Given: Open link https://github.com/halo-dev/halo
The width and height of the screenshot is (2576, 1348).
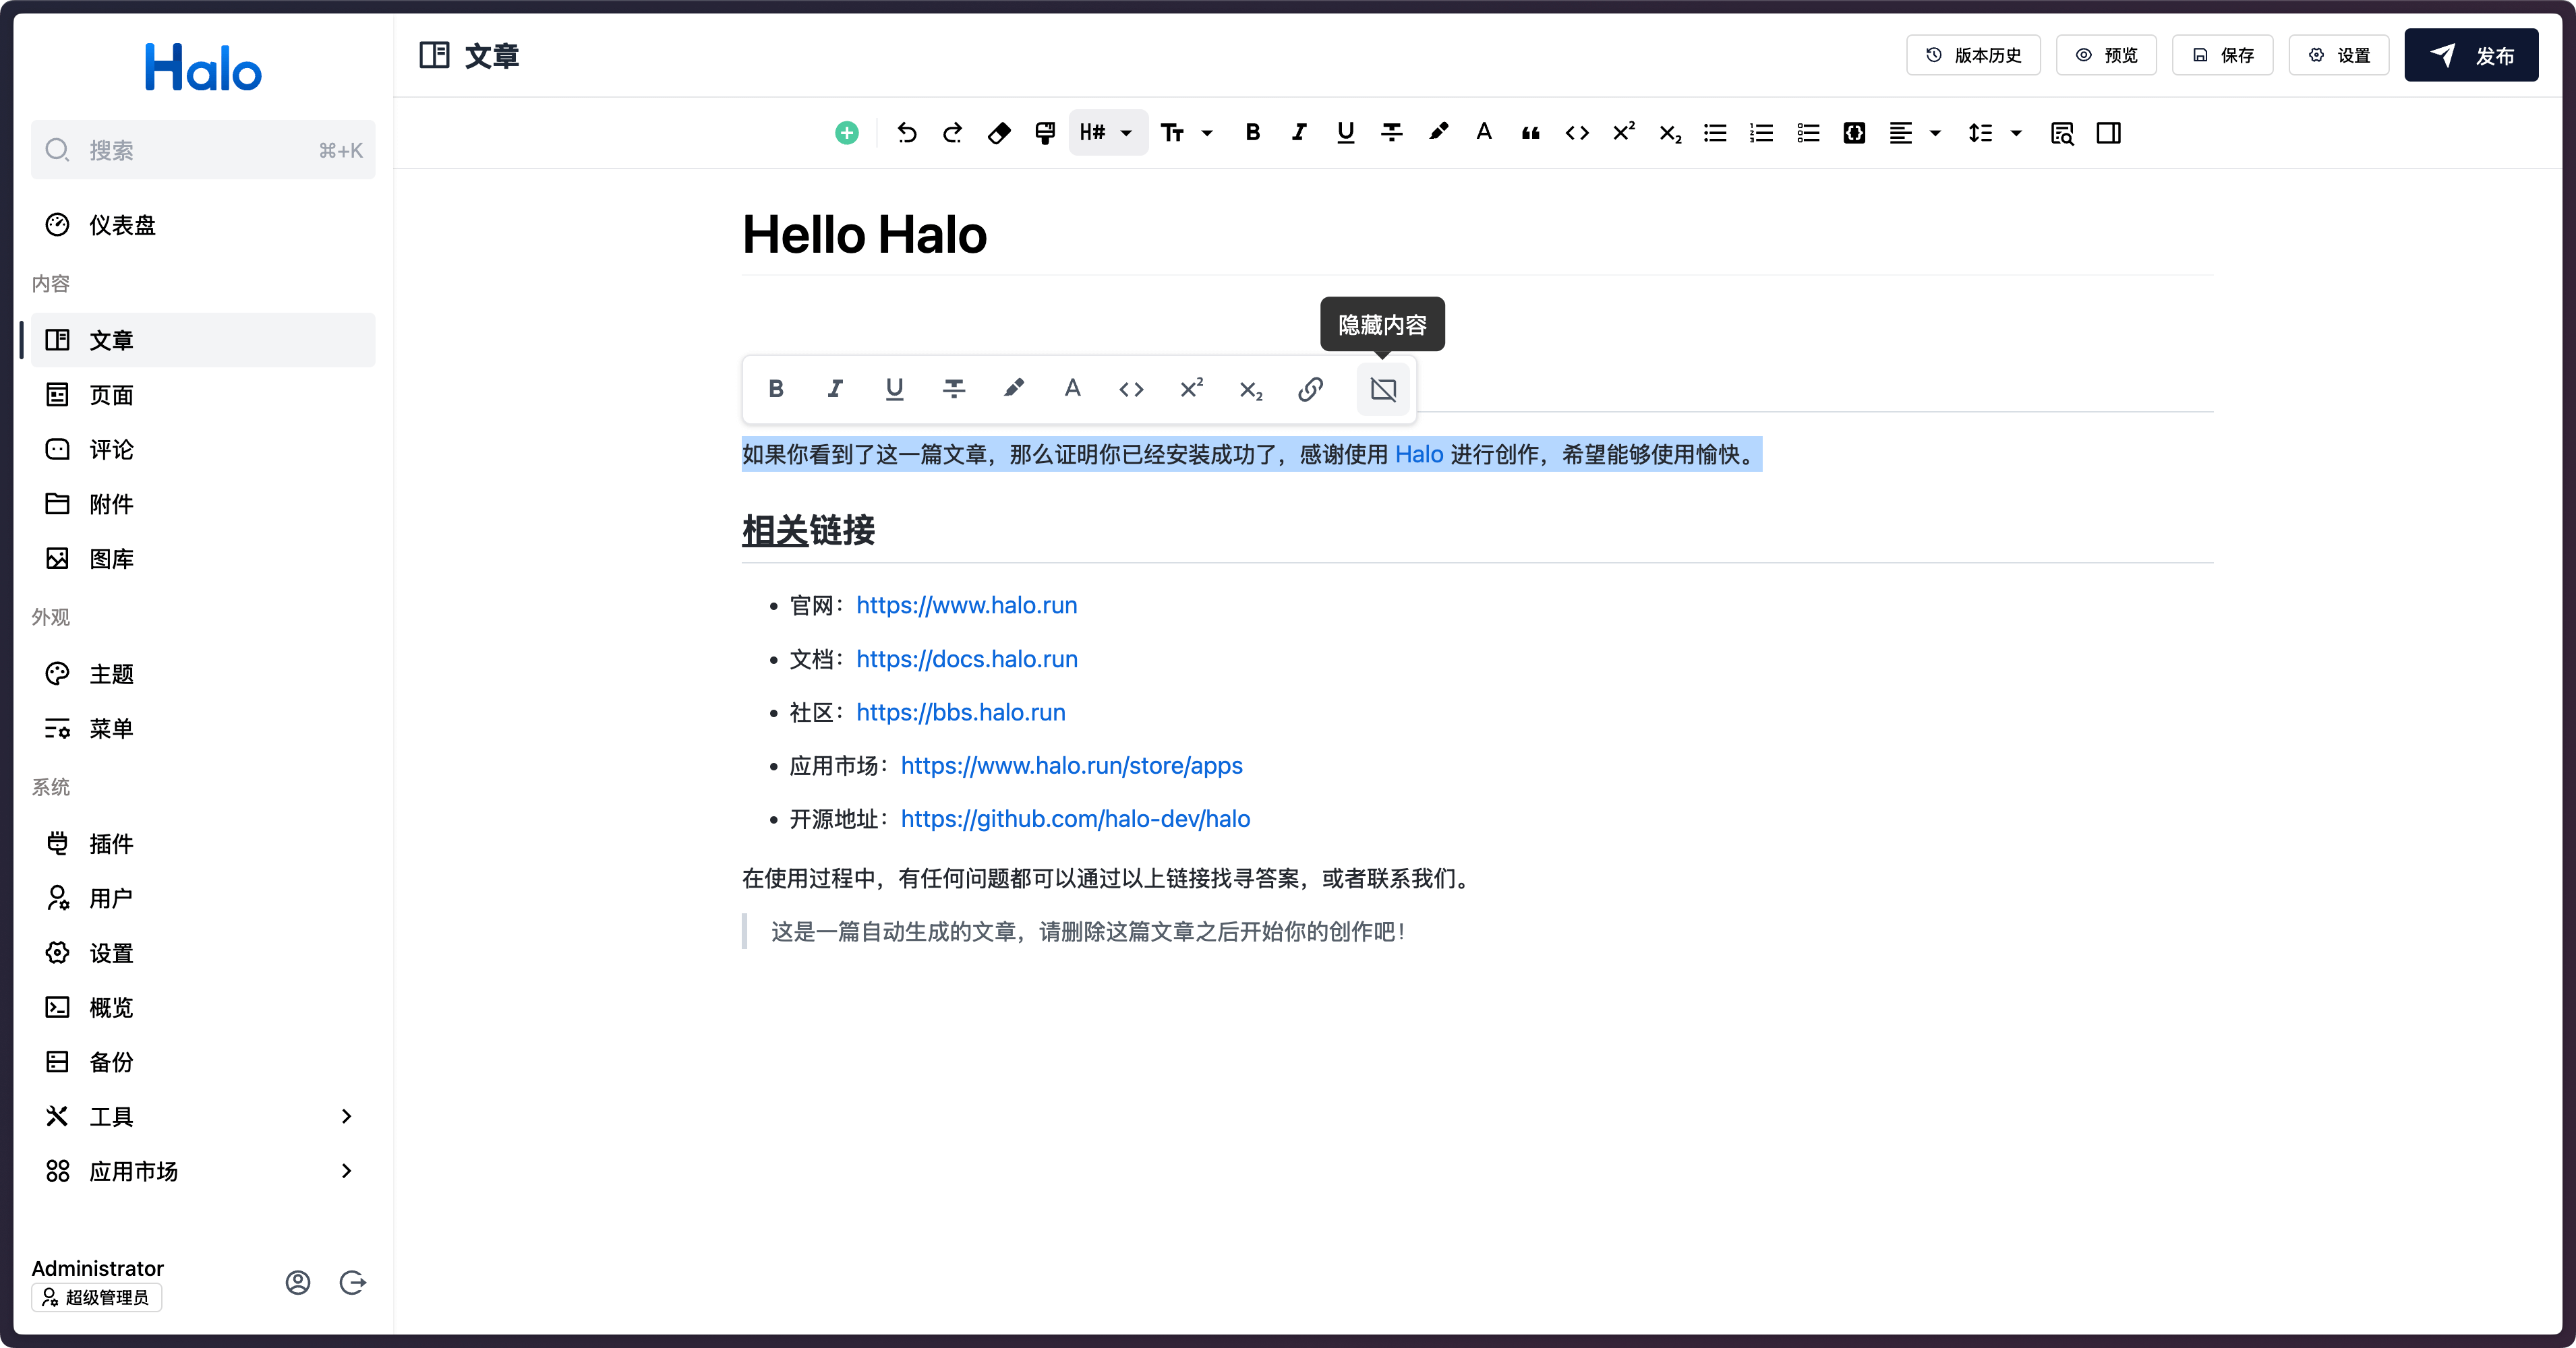Looking at the screenshot, I should click(x=1075, y=818).
